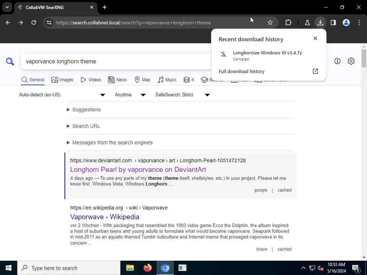
Task: Open the Extensions puzzle icon
Action: pyautogui.click(x=288, y=23)
